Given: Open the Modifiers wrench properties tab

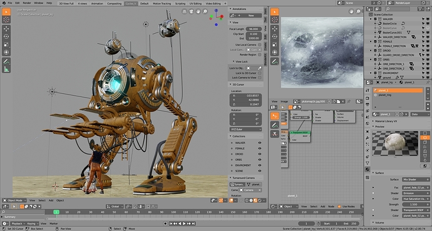Looking at the screenshot, I should click(368, 138).
